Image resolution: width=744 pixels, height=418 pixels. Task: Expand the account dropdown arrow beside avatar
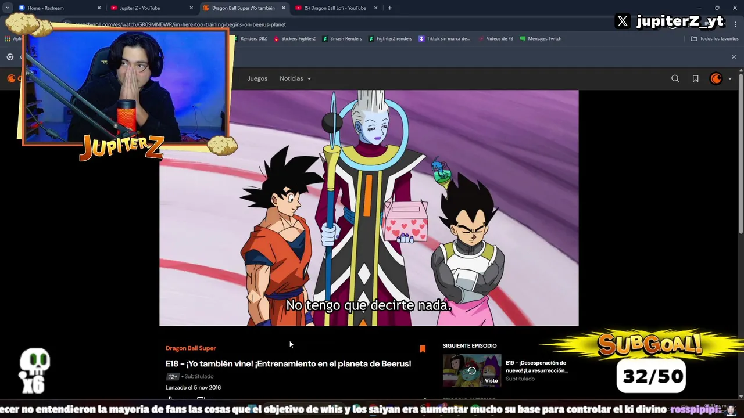pyautogui.click(x=730, y=79)
